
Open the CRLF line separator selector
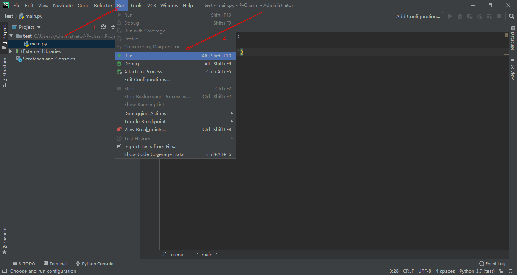[x=408, y=271]
